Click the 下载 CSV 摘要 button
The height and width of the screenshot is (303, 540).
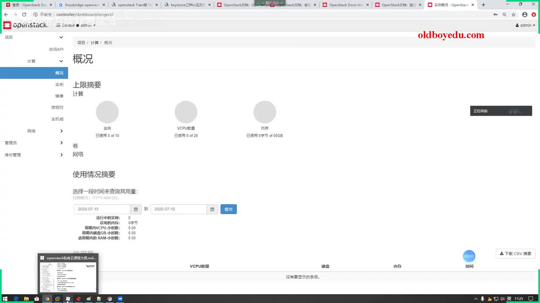[516, 254]
